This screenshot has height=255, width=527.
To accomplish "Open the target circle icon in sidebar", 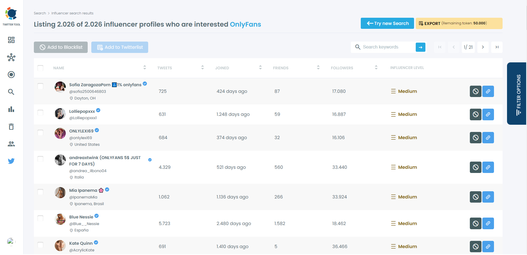I will (11, 75).
